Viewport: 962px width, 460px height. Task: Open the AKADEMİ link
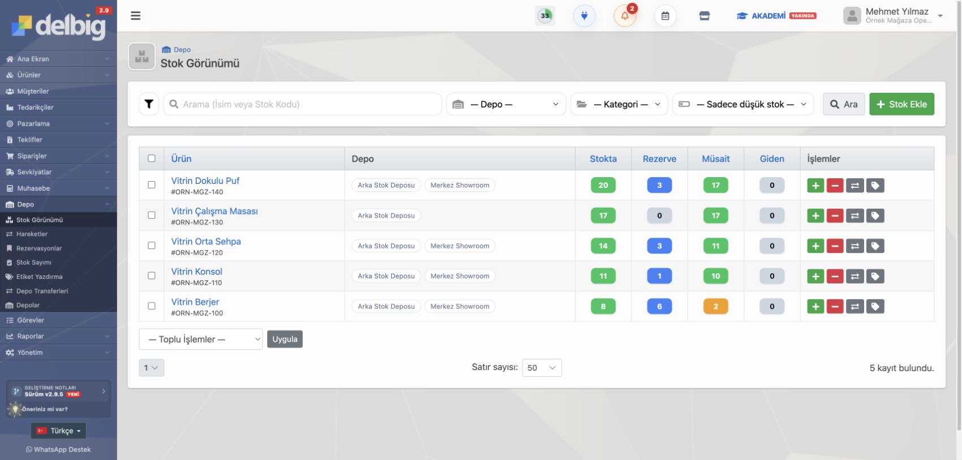tap(776, 16)
